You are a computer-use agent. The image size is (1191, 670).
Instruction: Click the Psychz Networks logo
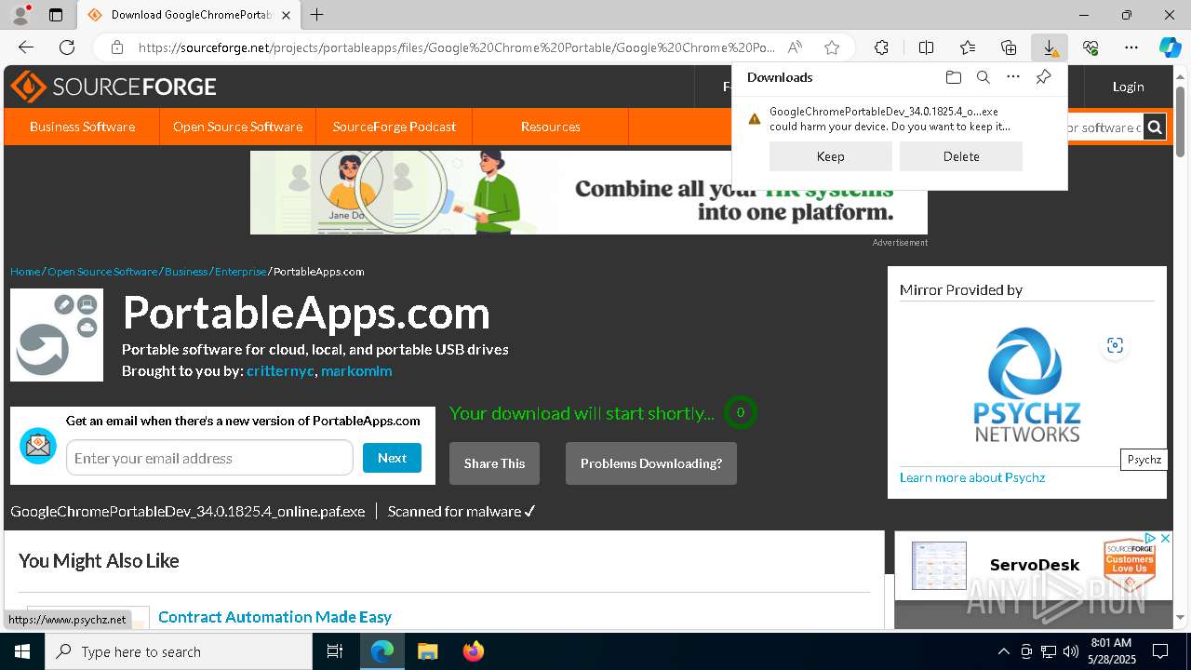coord(1026,384)
